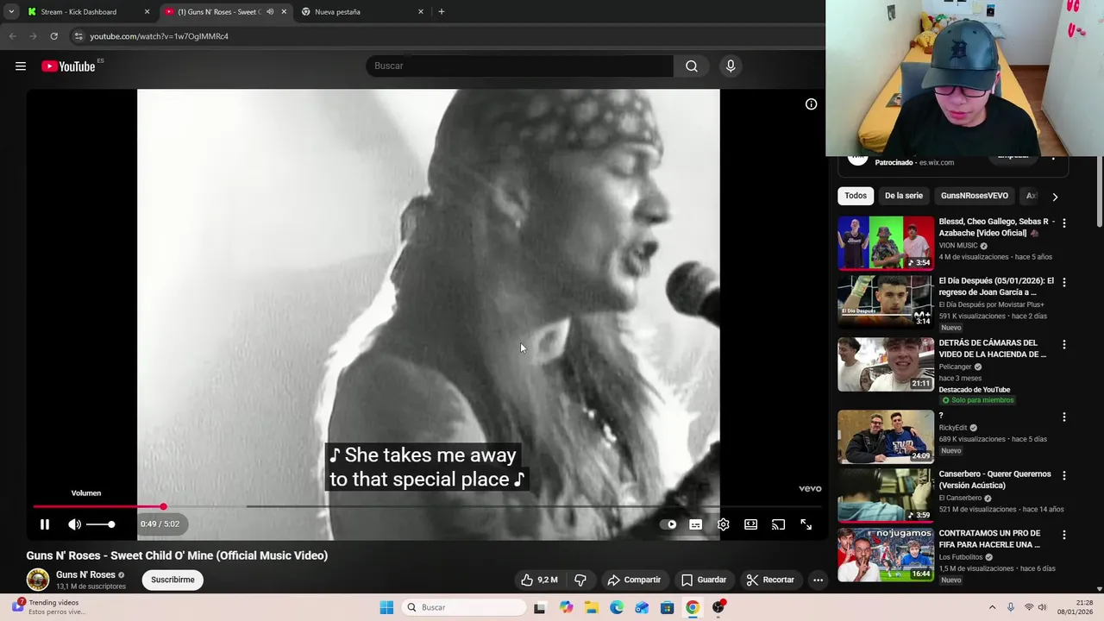Adjust the player volume slider
1104x621 pixels.
click(100, 524)
